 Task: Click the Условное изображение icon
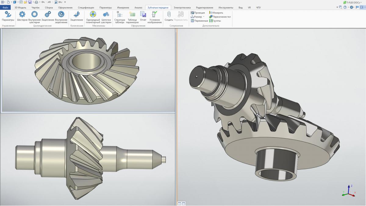(155, 14)
